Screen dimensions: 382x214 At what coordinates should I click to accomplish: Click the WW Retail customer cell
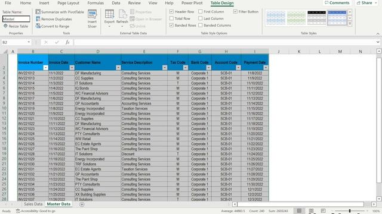[x=98, y=139]
